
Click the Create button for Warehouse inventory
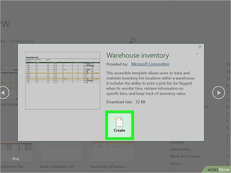[120, 125]
